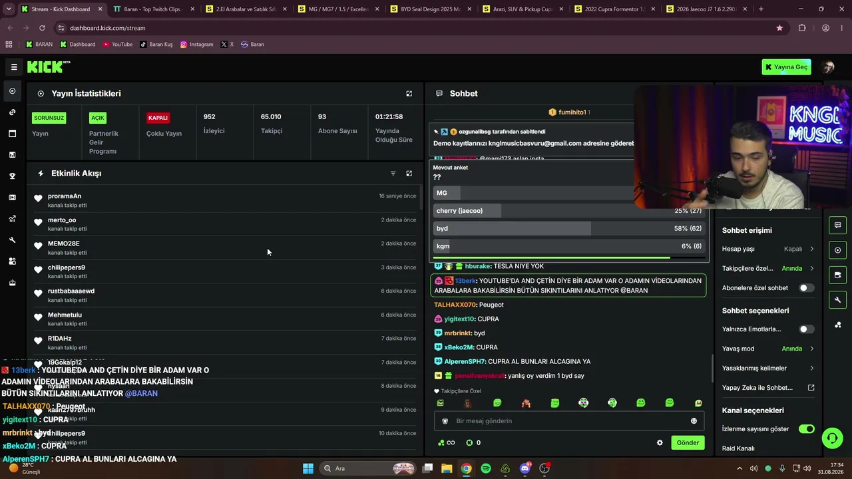This screenshot has height=479, width=852.
Task: Expand the Etkinlik Akışı panel to fullscreen
Action: tap(409, 174)
